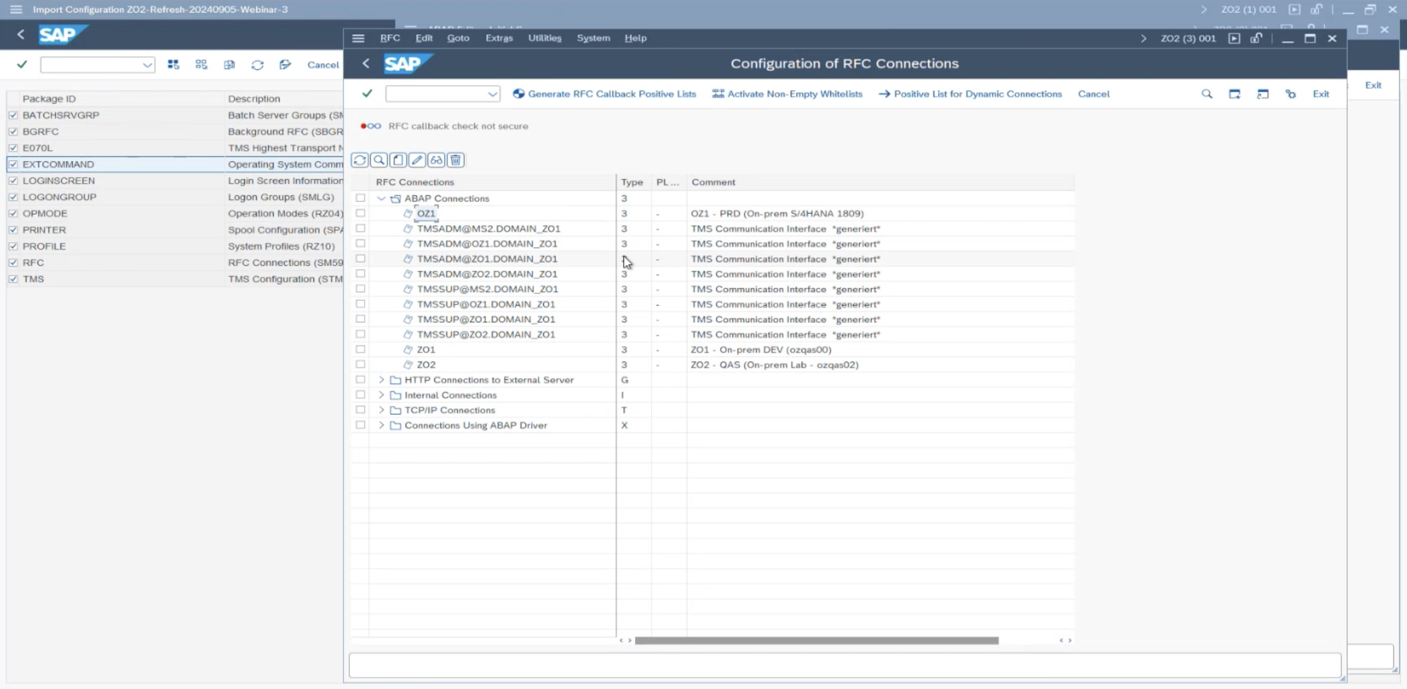Viewport: 1407px width, 689px height.
Task: Click the session window icon beside Exit
Action: point(1262,94)
